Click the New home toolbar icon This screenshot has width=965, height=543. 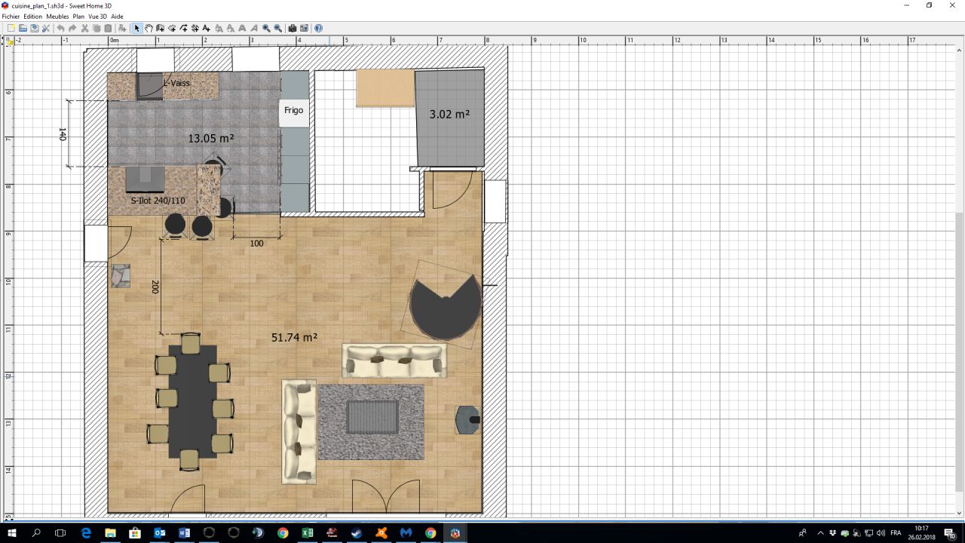(11, 28)
